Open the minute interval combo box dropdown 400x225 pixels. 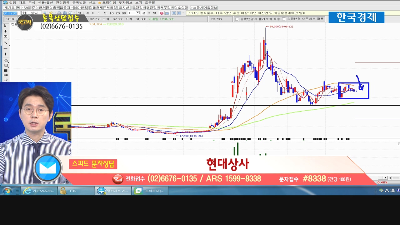tap(137, 13)
